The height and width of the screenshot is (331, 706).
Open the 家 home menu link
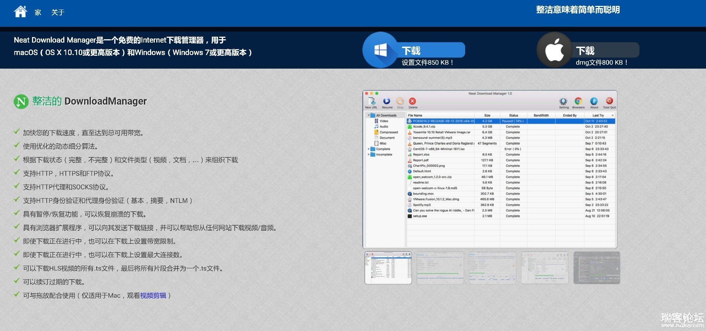38,12
